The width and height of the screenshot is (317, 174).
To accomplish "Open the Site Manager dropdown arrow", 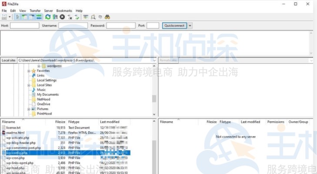I will click(x=10, y=17).
